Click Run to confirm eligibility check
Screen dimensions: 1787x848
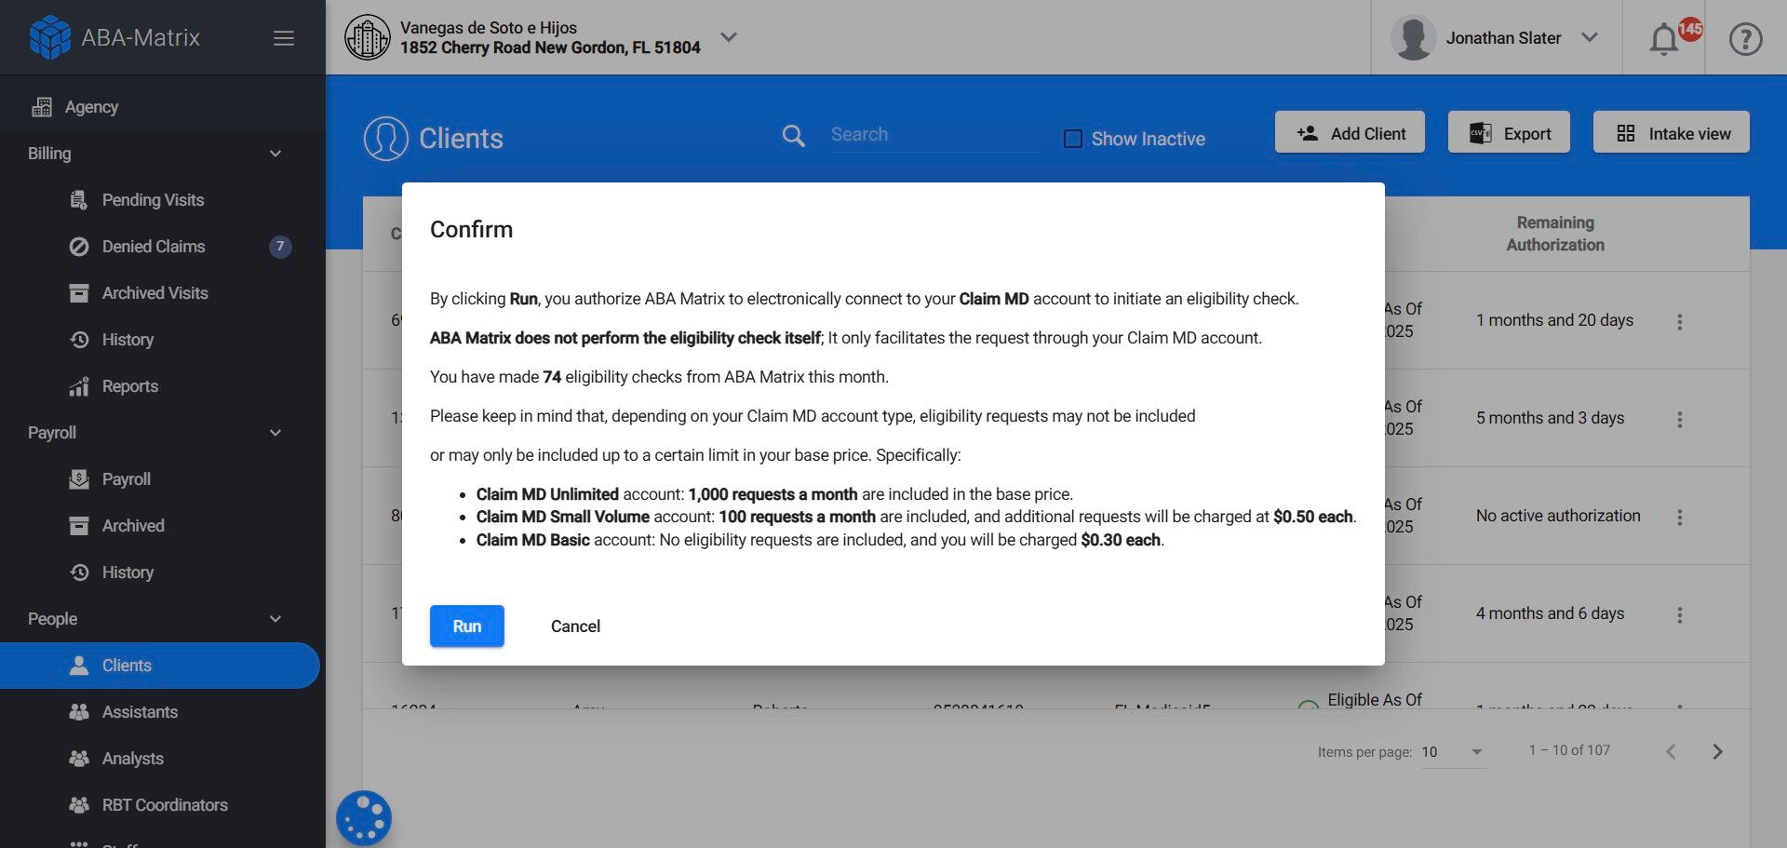pos(467,626)
